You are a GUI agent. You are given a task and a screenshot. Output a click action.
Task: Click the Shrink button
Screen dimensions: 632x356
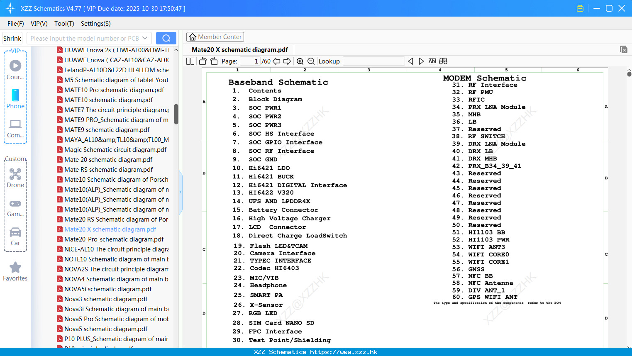(12, 38)
